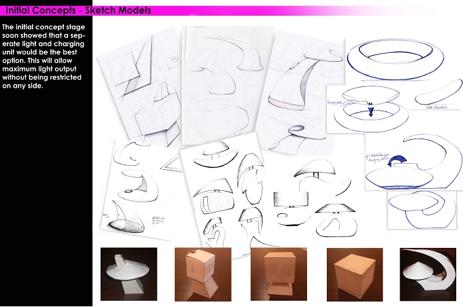Select the 'Side Elevation' labeled sketch
The width and height of the screenshot is (463, 307).
click(438, 94)
